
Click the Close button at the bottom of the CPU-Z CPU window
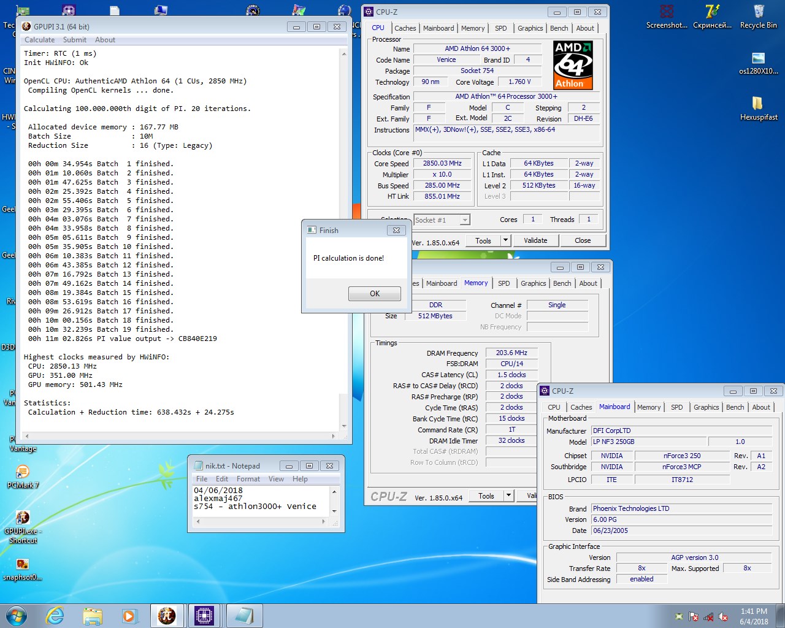[x=583, y=240]
